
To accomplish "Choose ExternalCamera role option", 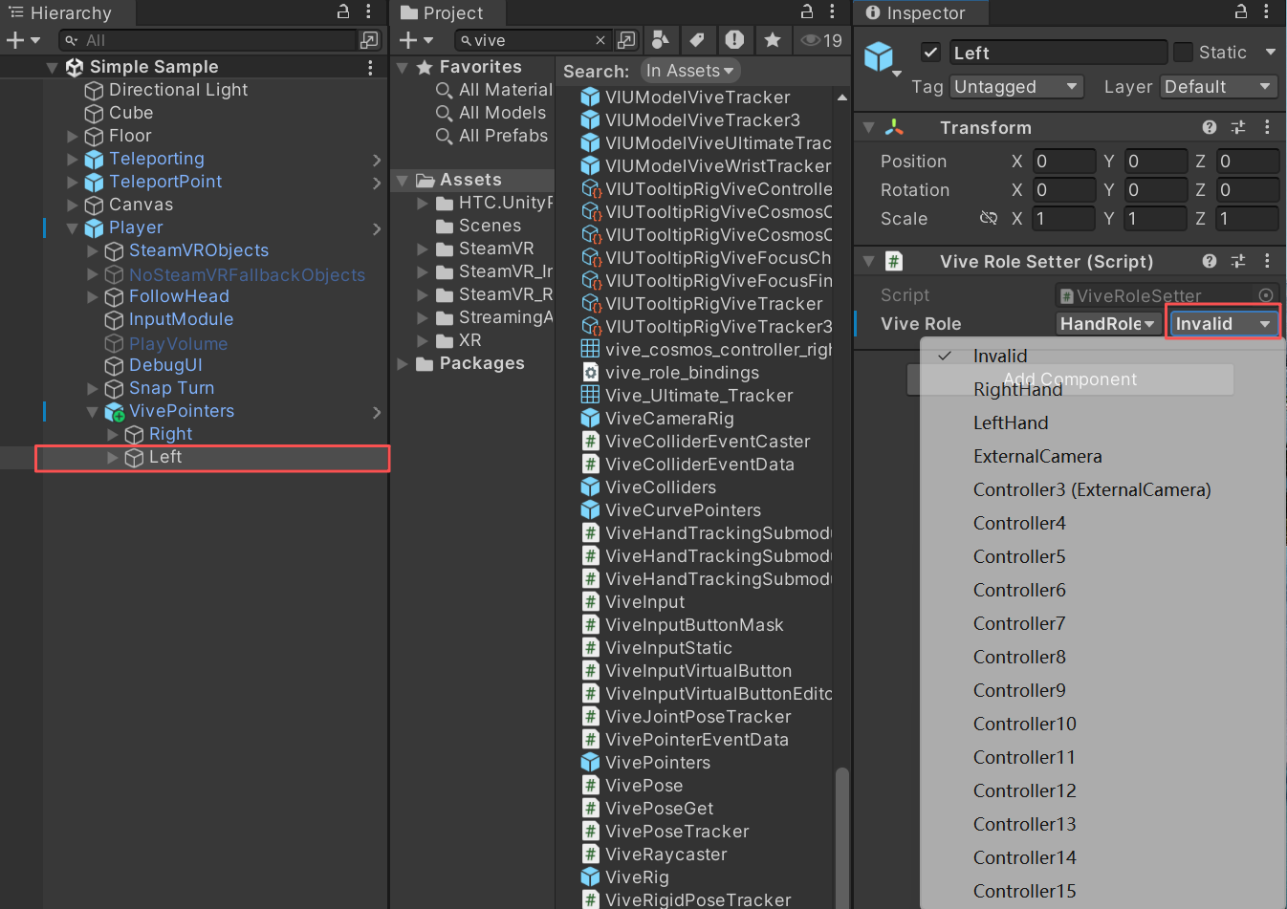I will [x=1102, y=456].
